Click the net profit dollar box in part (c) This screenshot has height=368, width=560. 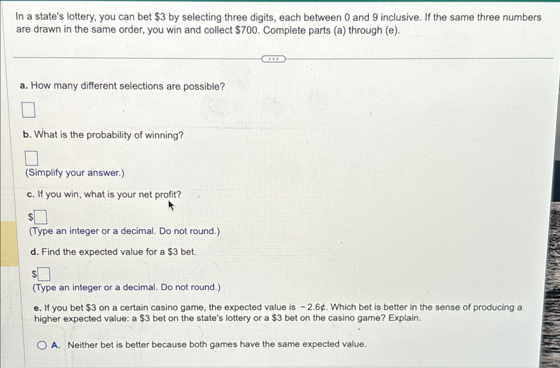tap(41, 217)
